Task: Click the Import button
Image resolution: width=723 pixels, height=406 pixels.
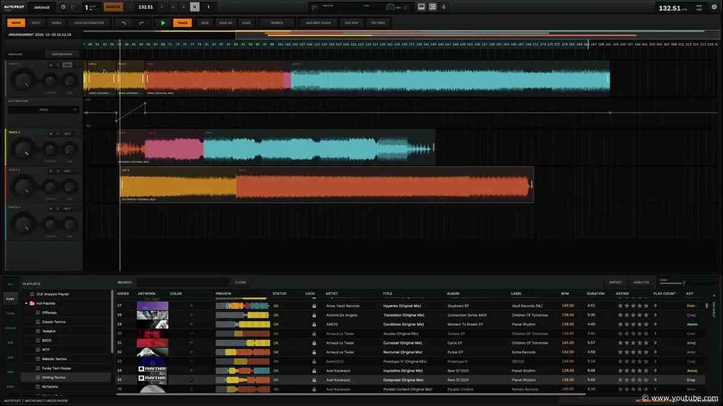Action: [615, 282]
